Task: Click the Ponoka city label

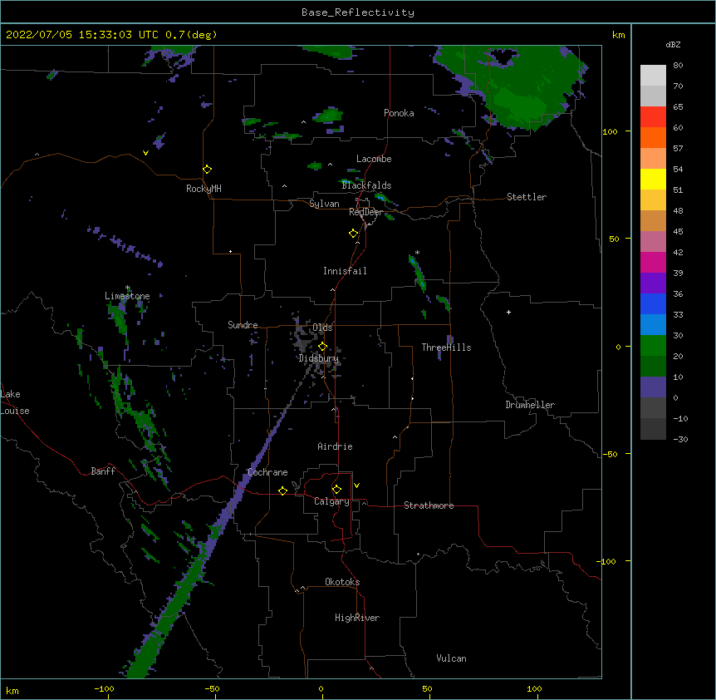Action: coord(399,113)
